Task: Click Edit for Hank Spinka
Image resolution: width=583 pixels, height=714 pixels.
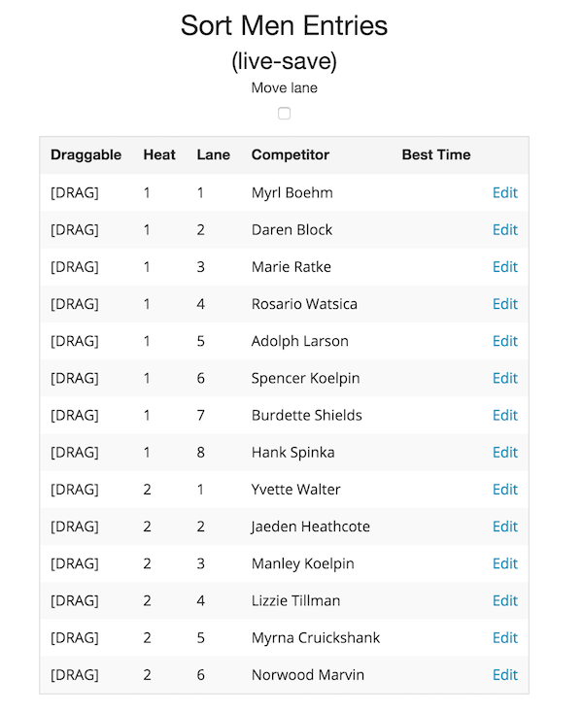Action: click(x=504, y=452)
